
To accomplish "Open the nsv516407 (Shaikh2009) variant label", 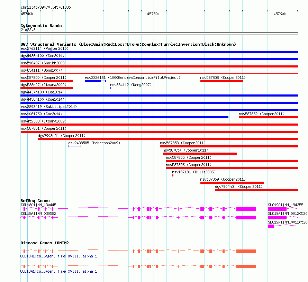I will [x=44, y=63].
